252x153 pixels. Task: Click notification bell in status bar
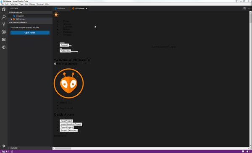[247, 151]
